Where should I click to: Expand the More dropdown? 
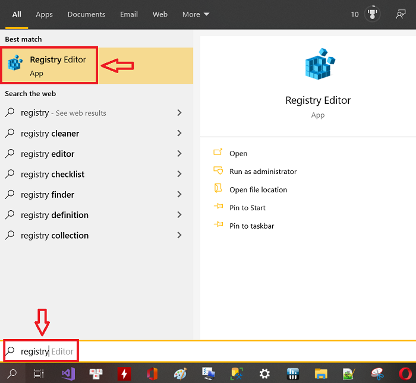(x=196, y=14)
